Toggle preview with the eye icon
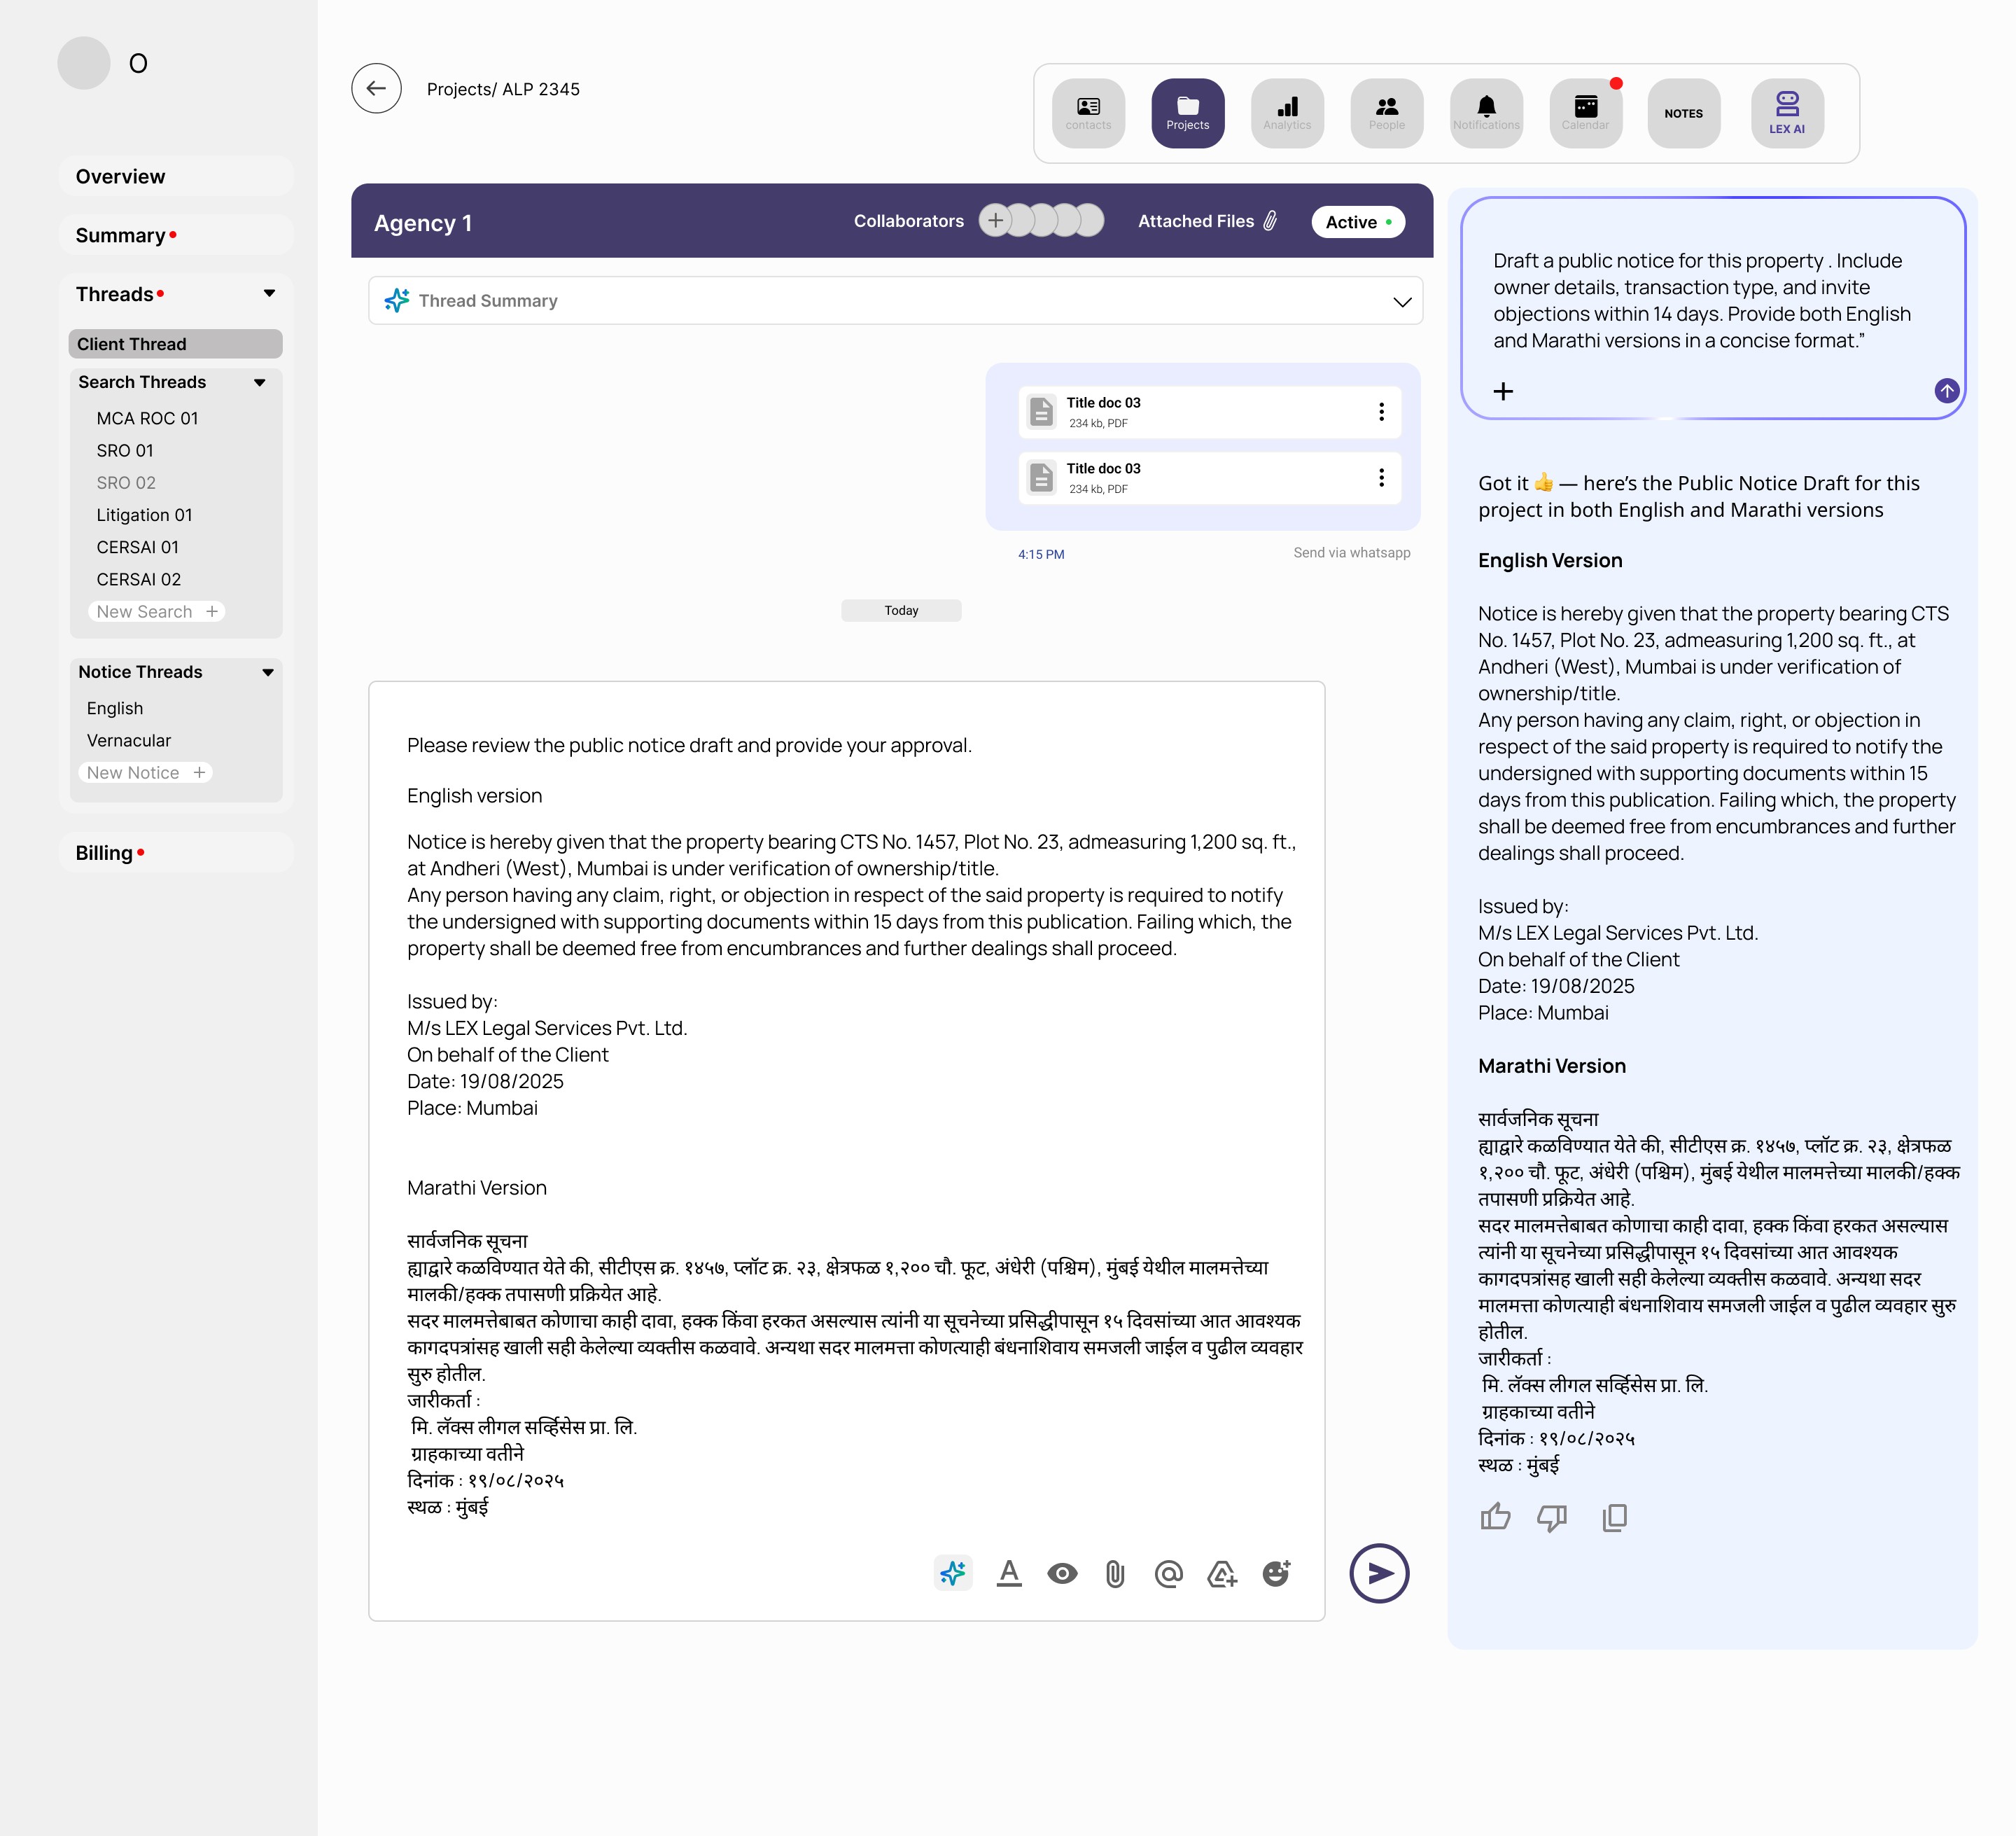 (x=1062, y=1573)
